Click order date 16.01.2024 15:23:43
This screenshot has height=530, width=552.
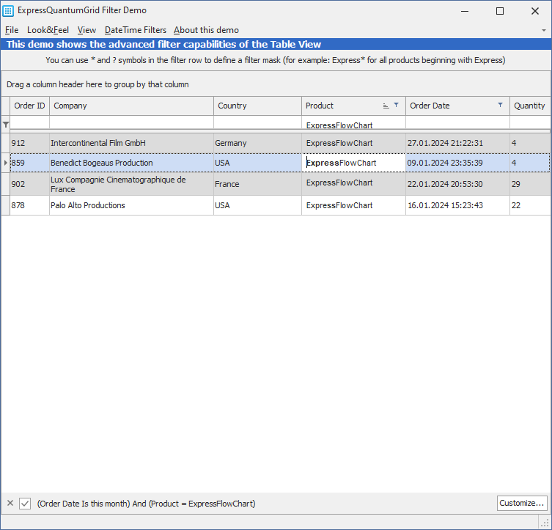coord(457,205)
